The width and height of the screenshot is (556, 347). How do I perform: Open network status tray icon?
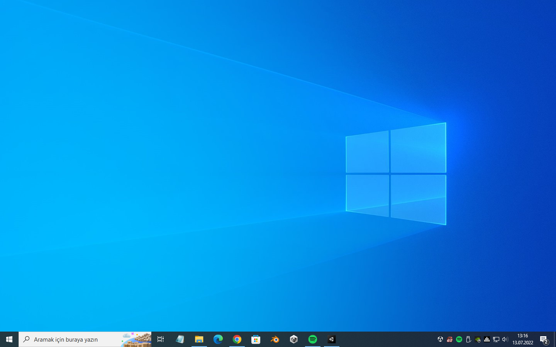496,339
